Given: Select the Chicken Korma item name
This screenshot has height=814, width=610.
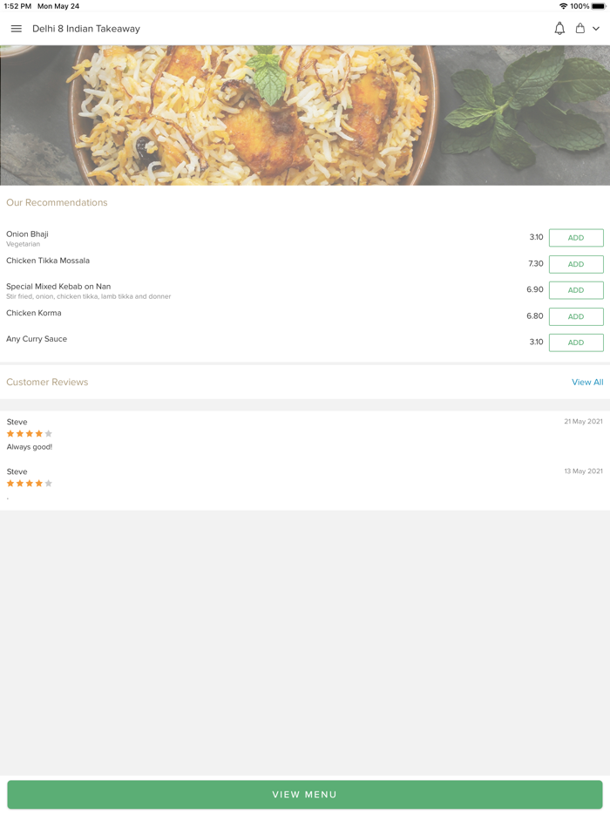Looking at the screenshot, I should [x=34, y=313].
